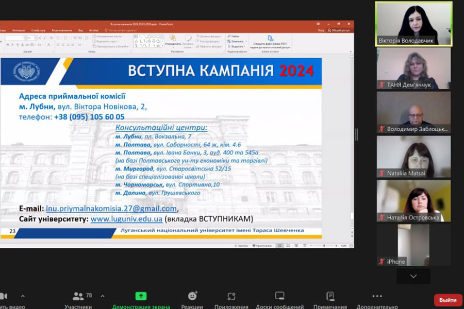Switch to Normal view icon in status bar
This screenshot has height=309, width=464.
click(279, 246)
